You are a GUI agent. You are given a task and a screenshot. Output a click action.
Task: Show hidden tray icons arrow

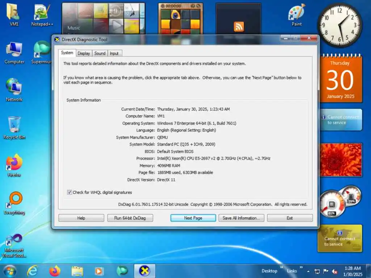(x=308, y=271)
